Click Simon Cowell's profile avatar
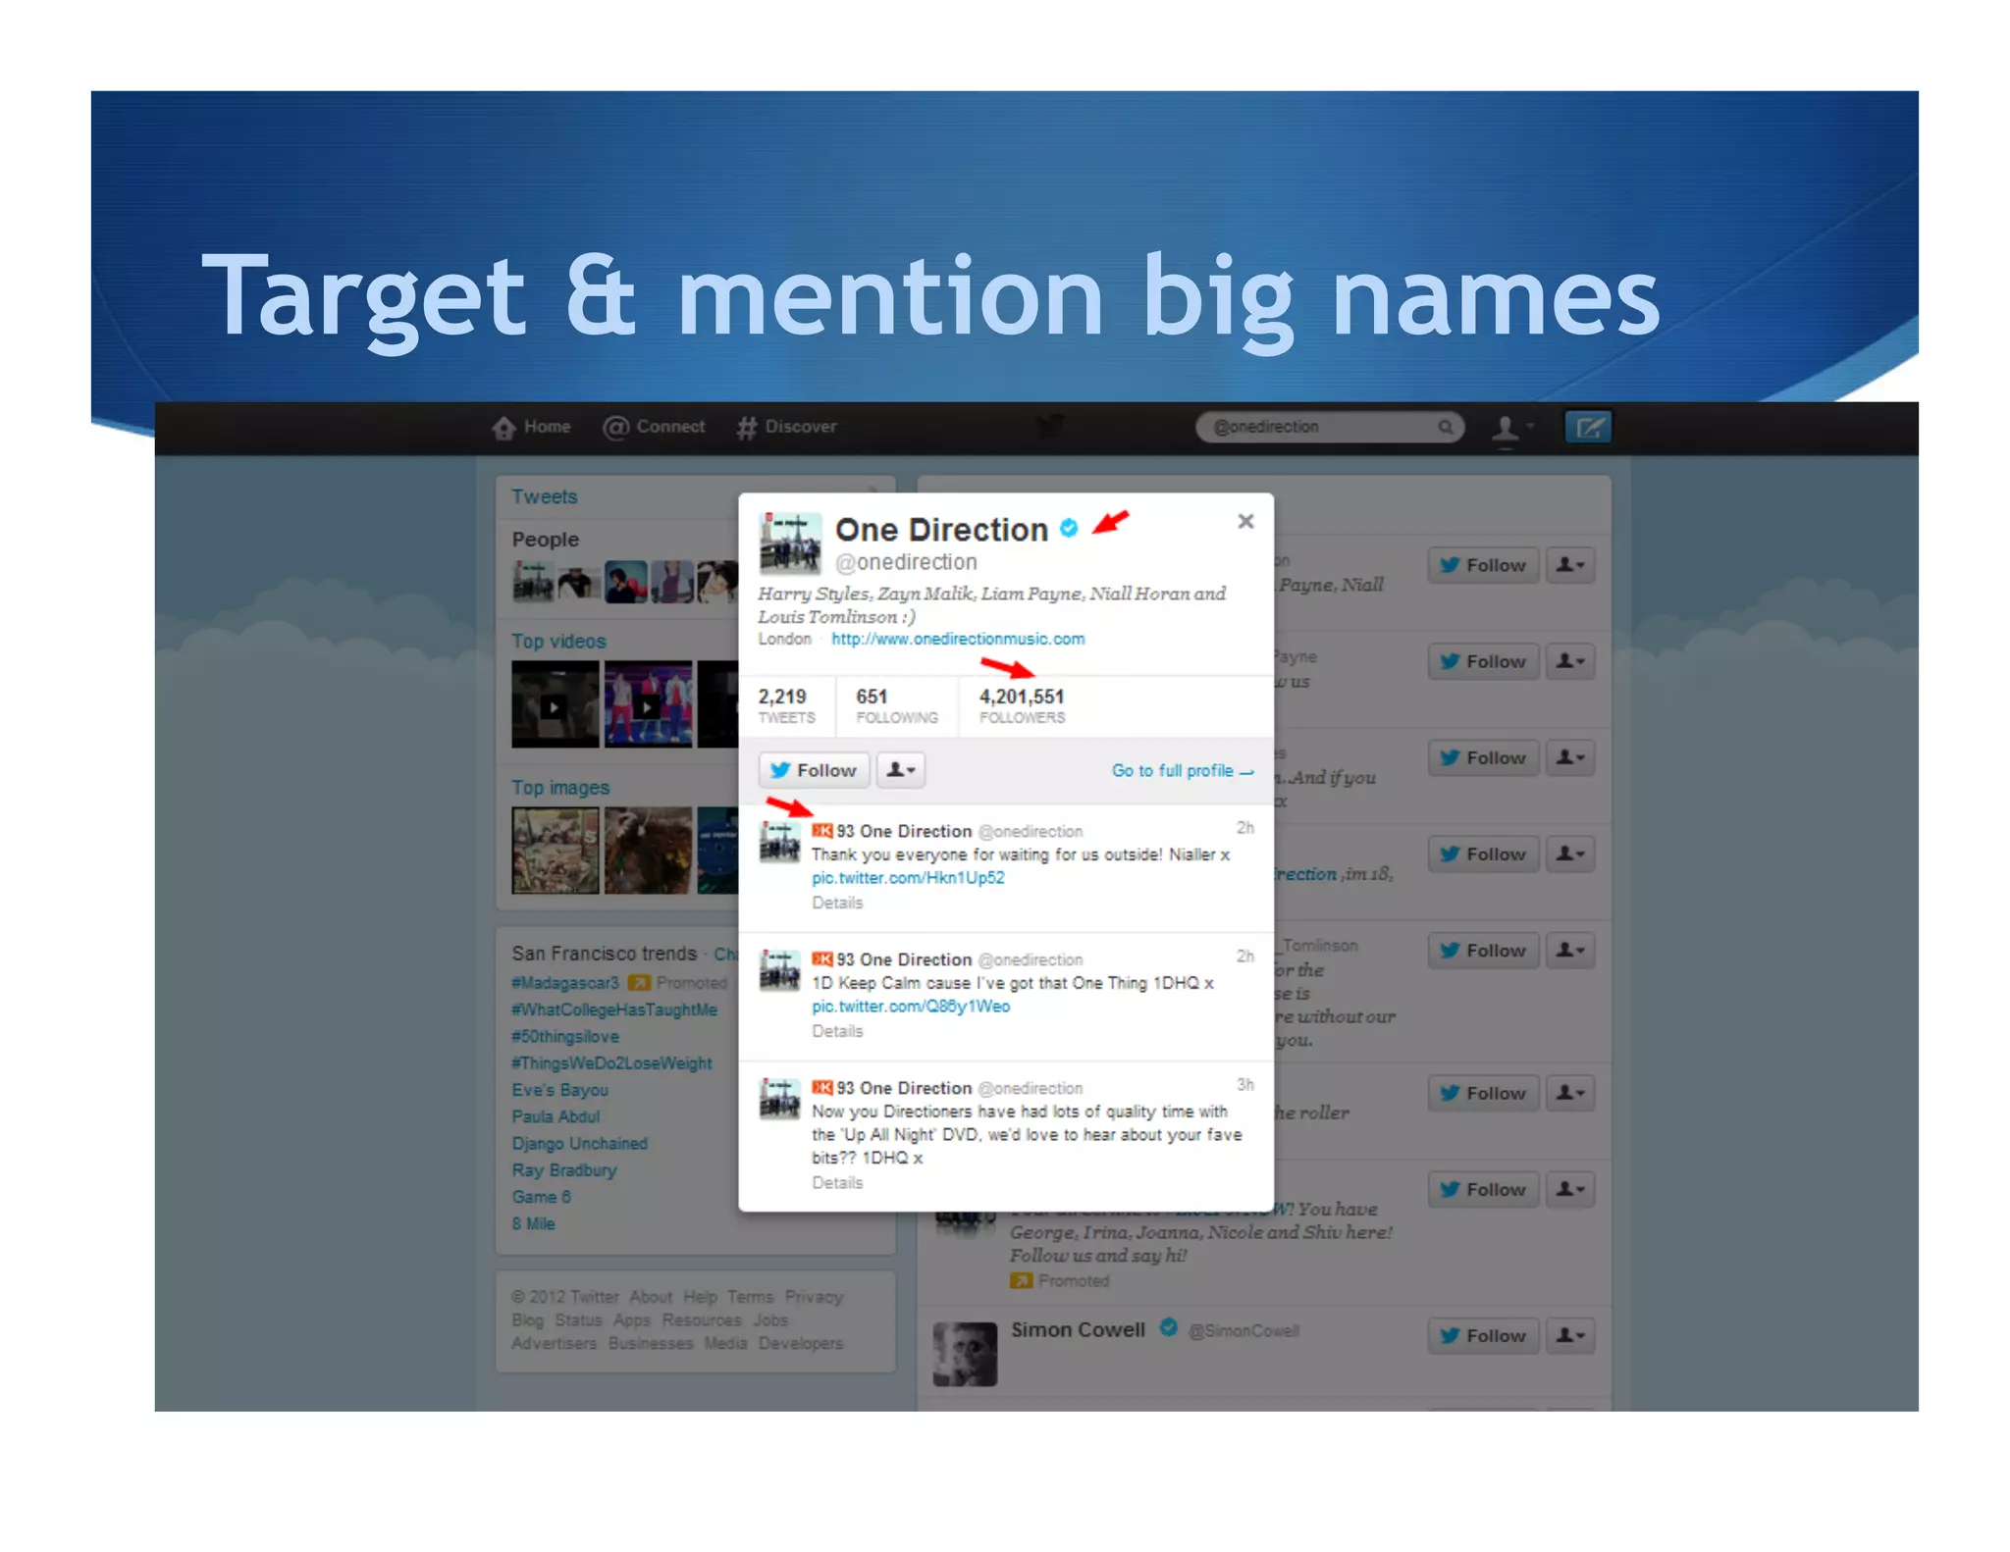This screenshot has width=2010, height=1552. (965, 1354)
